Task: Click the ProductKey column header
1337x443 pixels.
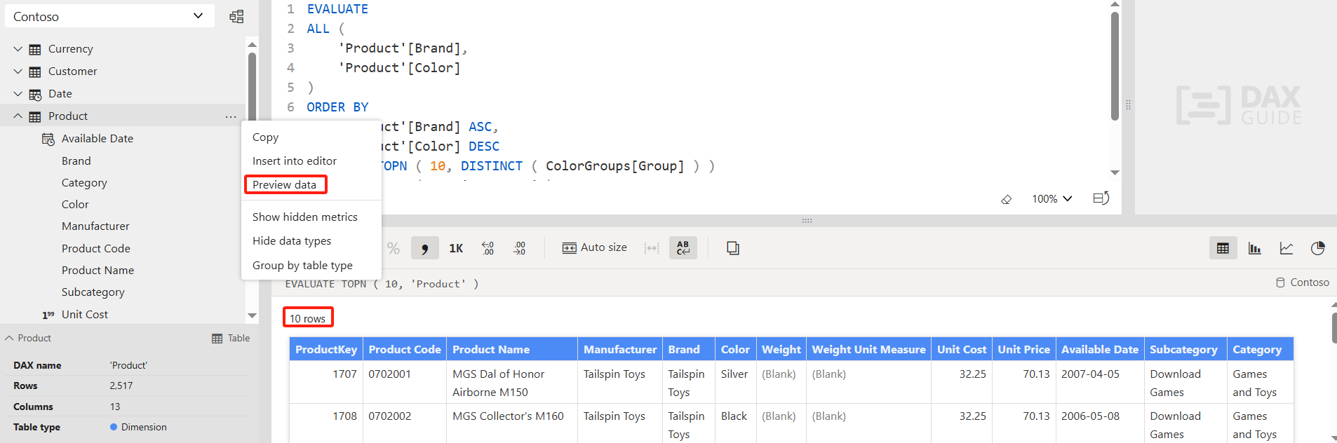Action: pyautogui.click(x=326, y=349)
